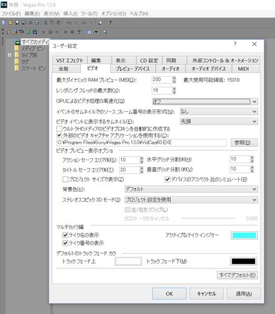Uncheck テイク名の表示 checkbox
Screen dimensions: 275x314
pos(65,235)
